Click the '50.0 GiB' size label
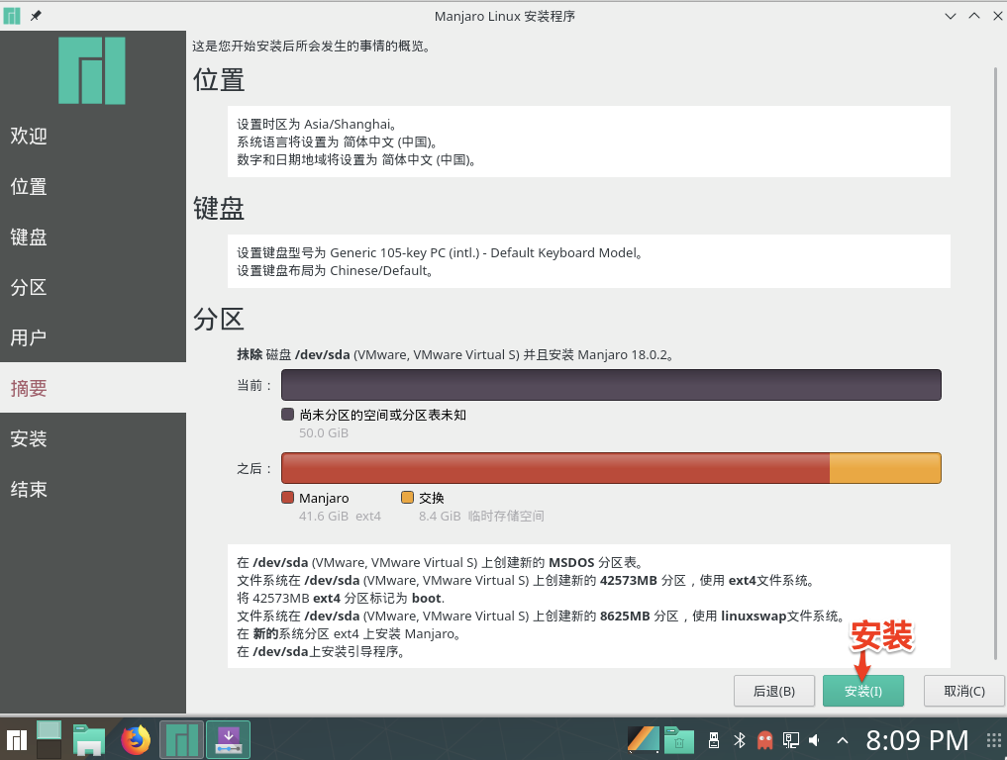The height and width of the screenshot is (760, 1007). [x=324, y=433]
